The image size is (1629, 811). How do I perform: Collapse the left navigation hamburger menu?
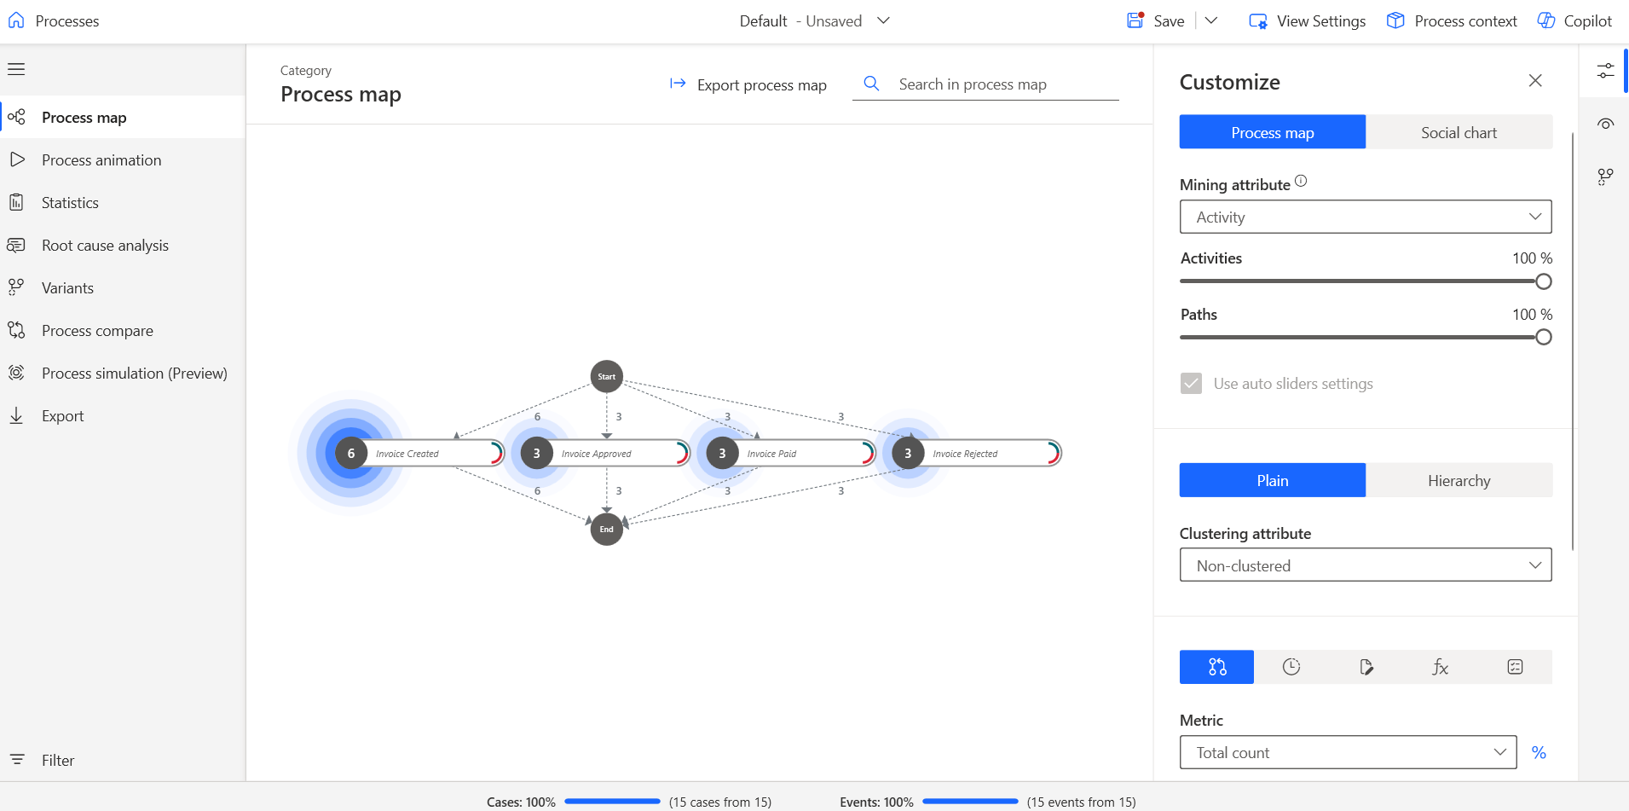click(x=16, y=69)
